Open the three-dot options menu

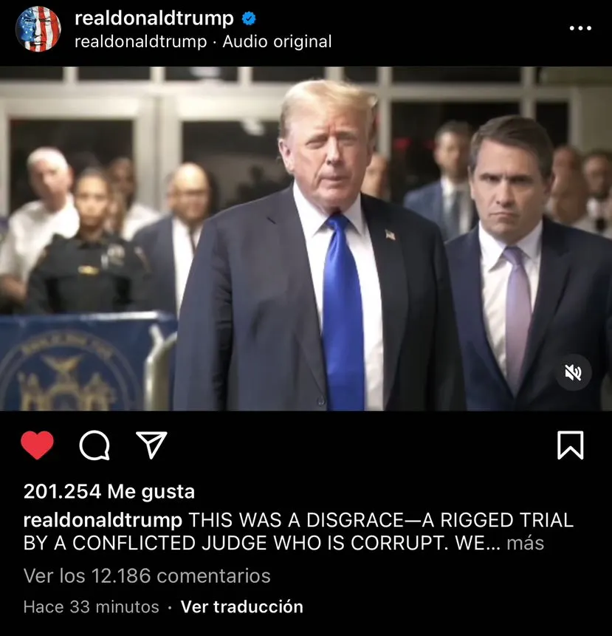(x=580, y=28)
